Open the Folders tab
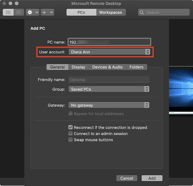193x186 pixels. [x=137, y=67]
